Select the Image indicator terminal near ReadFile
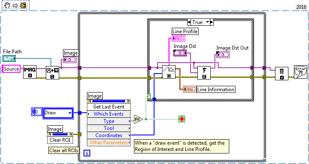Screen dimensions: 309x164 [x=70, y=60]
